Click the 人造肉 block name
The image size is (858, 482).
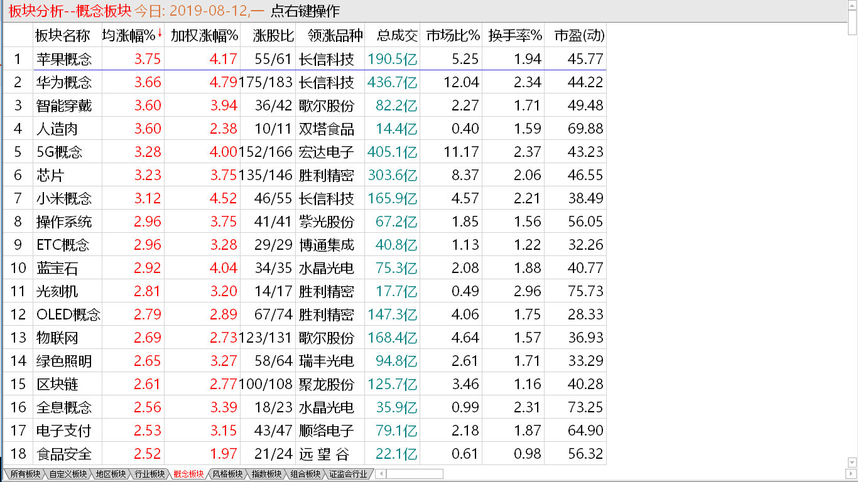tap(57, 129)
